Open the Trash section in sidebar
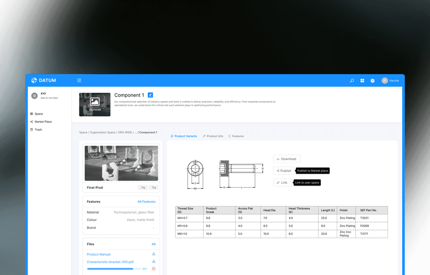 point(37,129)
